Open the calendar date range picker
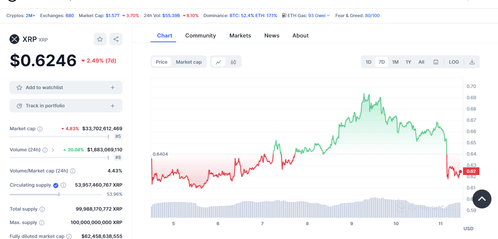Screen dimensions: 498x239 [436, 62]
